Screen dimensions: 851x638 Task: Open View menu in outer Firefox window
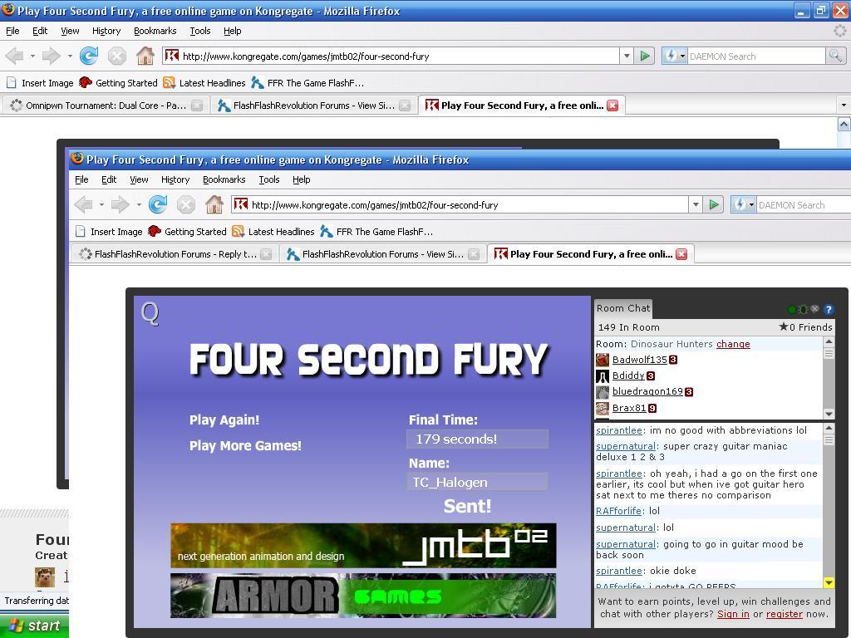click(x=70, y=31)
